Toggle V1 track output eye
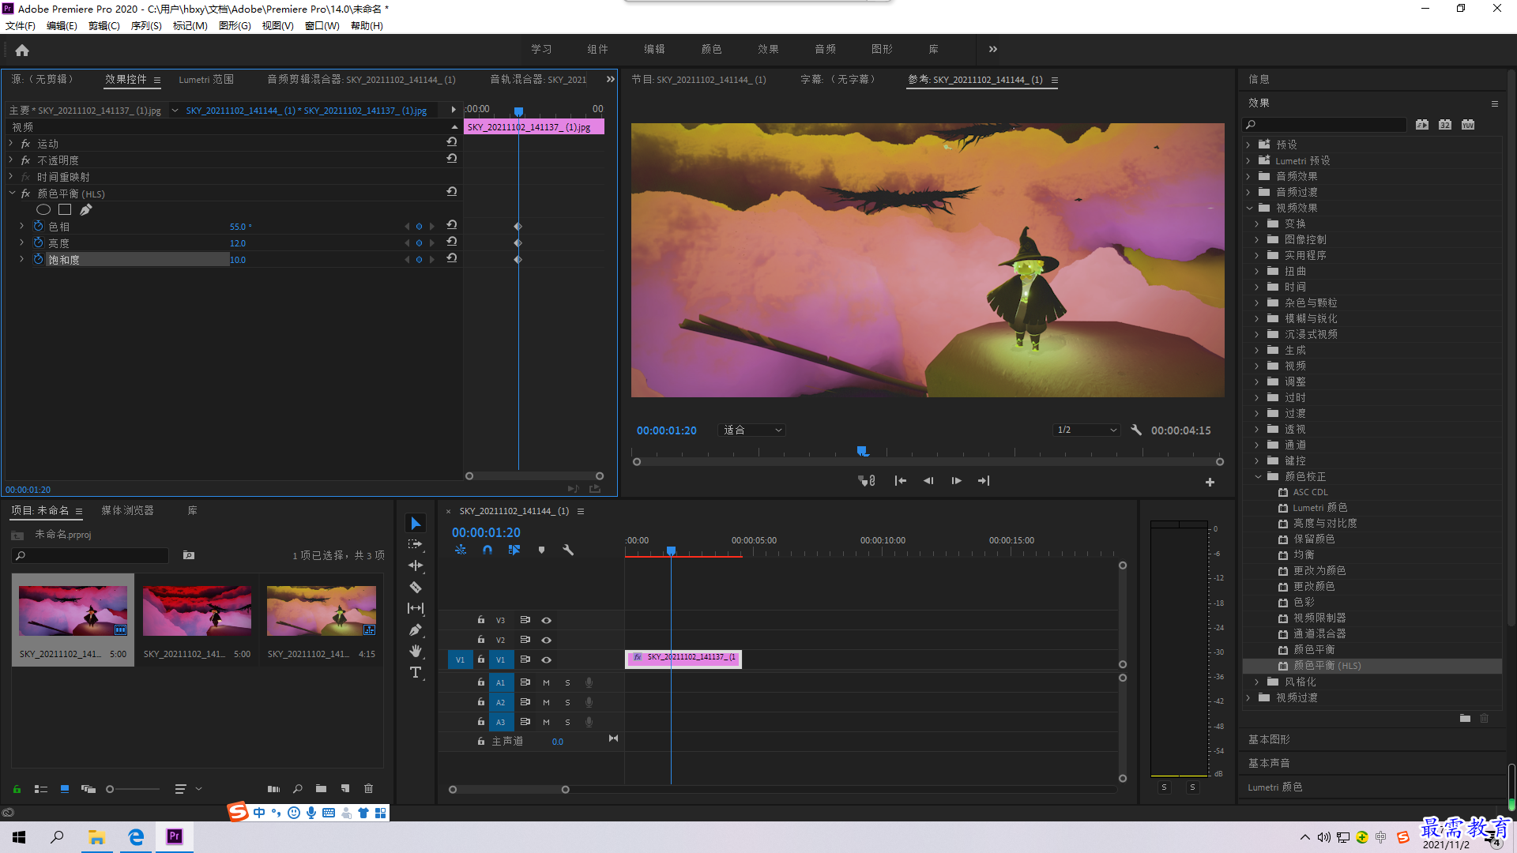This screenshot has width=1517, height=853. 546,660
